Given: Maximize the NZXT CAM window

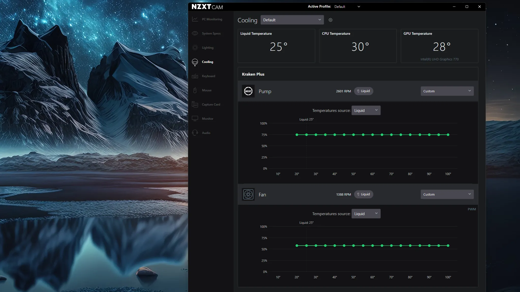Looking at the screenshot, I should pos(467,7).
